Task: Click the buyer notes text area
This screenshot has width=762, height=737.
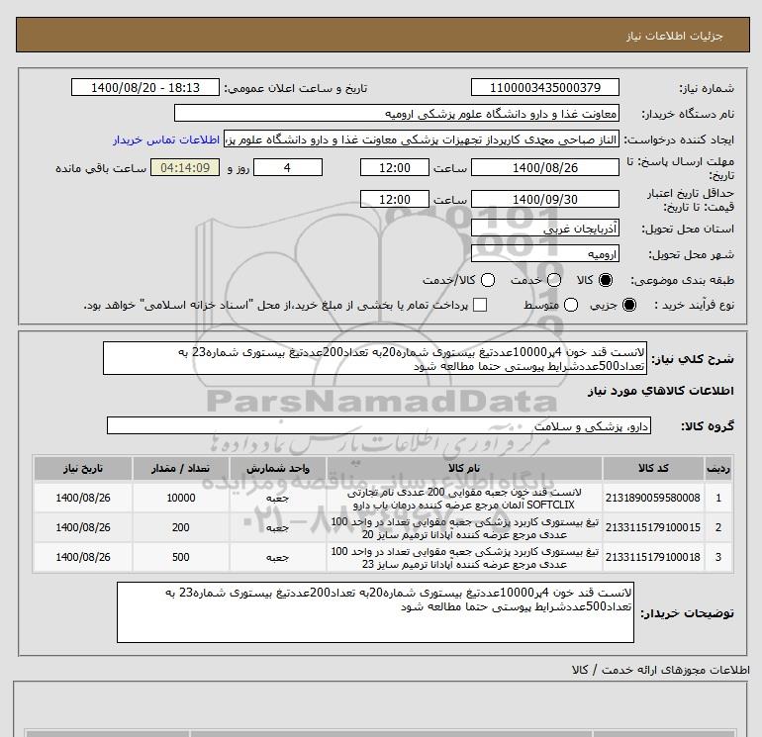Action: pyautogui.click(x=375, y=612)
